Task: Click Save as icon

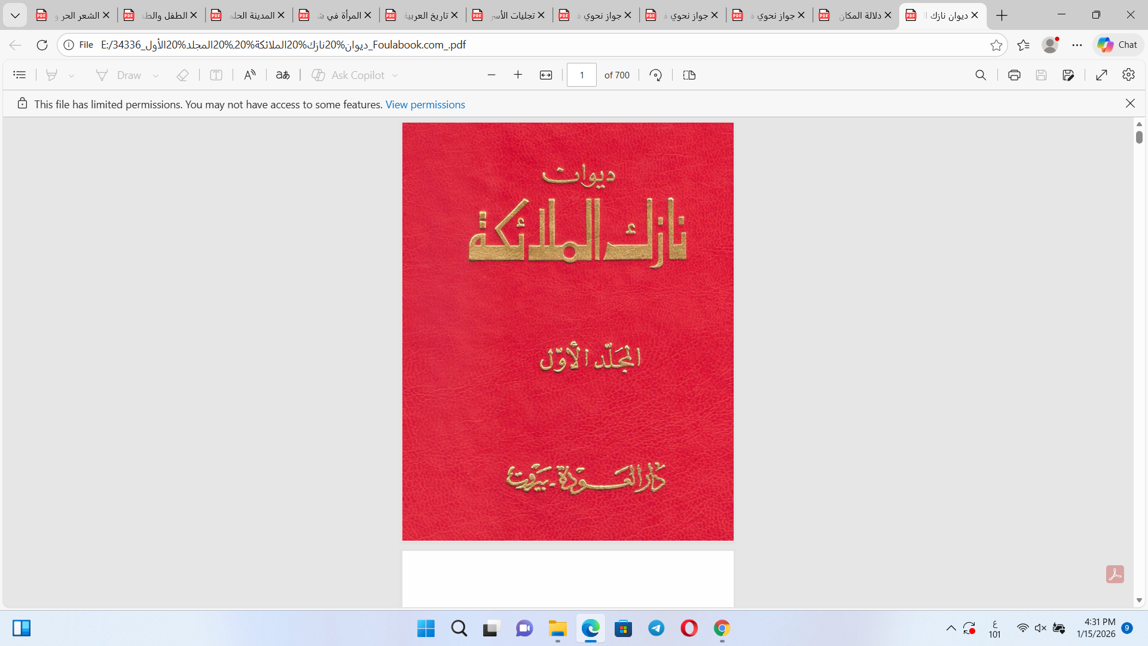Action: click(1068, 75)
